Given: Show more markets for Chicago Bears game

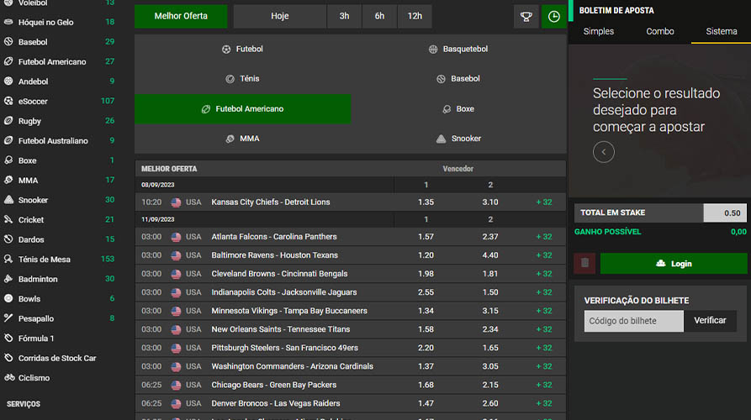Looking at the screenshot, I should [x=544, y=385].
